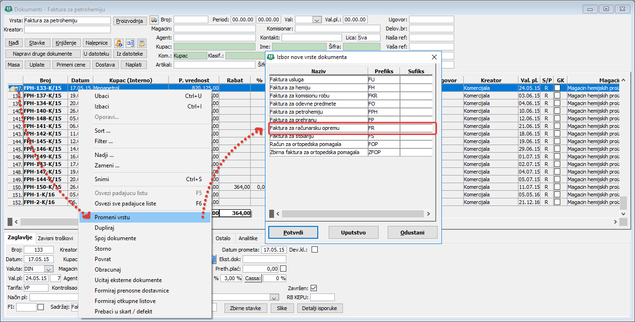Viewport: 635px width, 322px height.
Task: Click the scales app icon in main title bar
Action: (x=8, y=10)
